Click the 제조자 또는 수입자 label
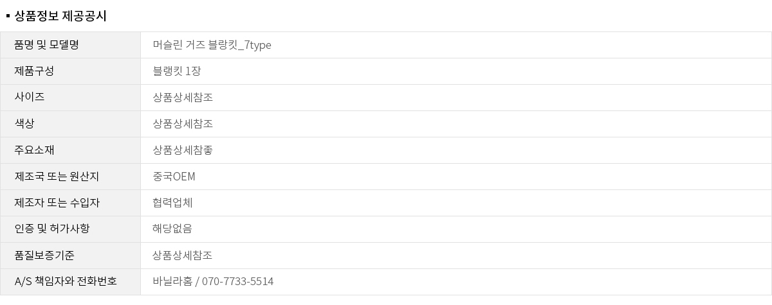This screenshot has height=305, width=772. tap(57, 203)
